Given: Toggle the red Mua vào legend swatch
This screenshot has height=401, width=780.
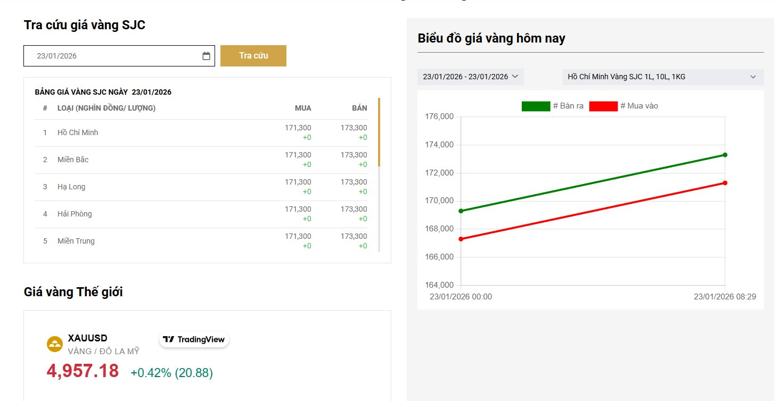Looking at the screenshot, I should [603, 106].
